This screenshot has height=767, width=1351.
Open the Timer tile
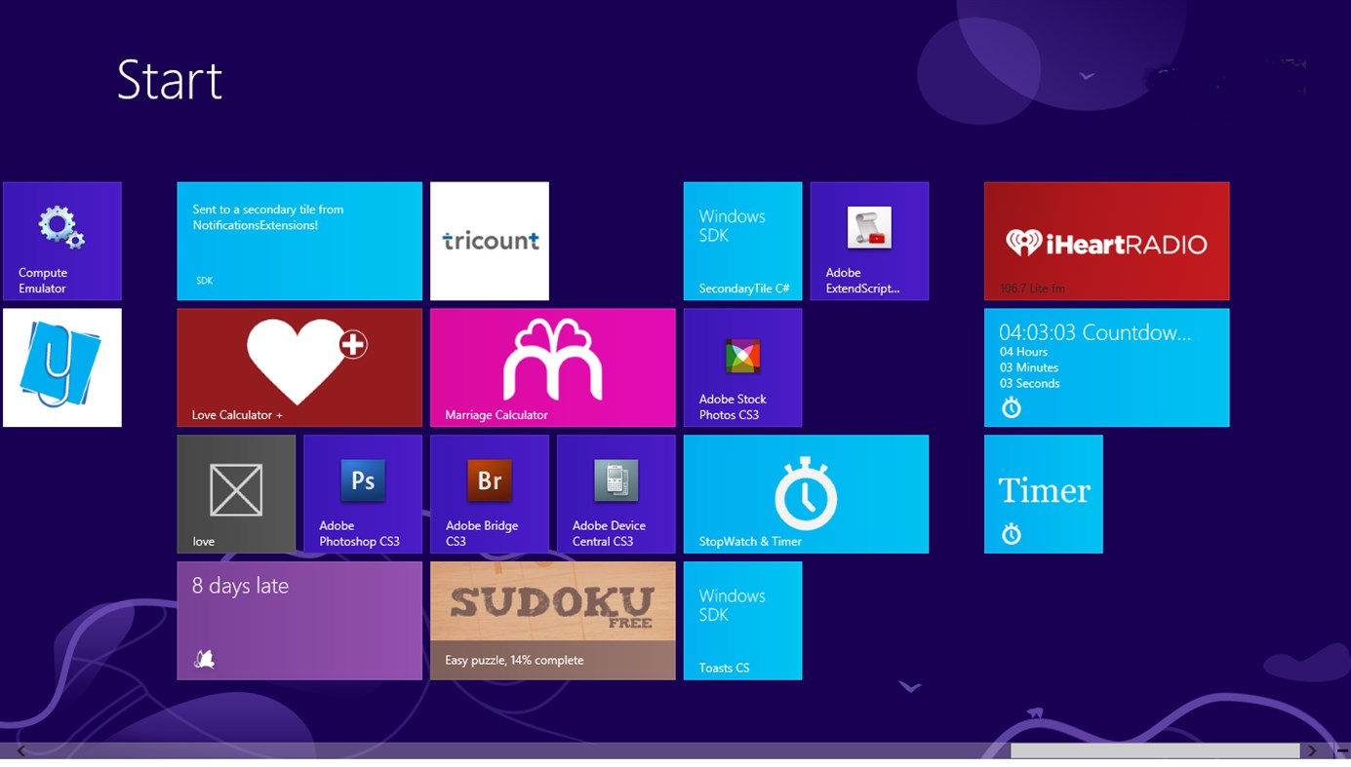coord(1043,493)
